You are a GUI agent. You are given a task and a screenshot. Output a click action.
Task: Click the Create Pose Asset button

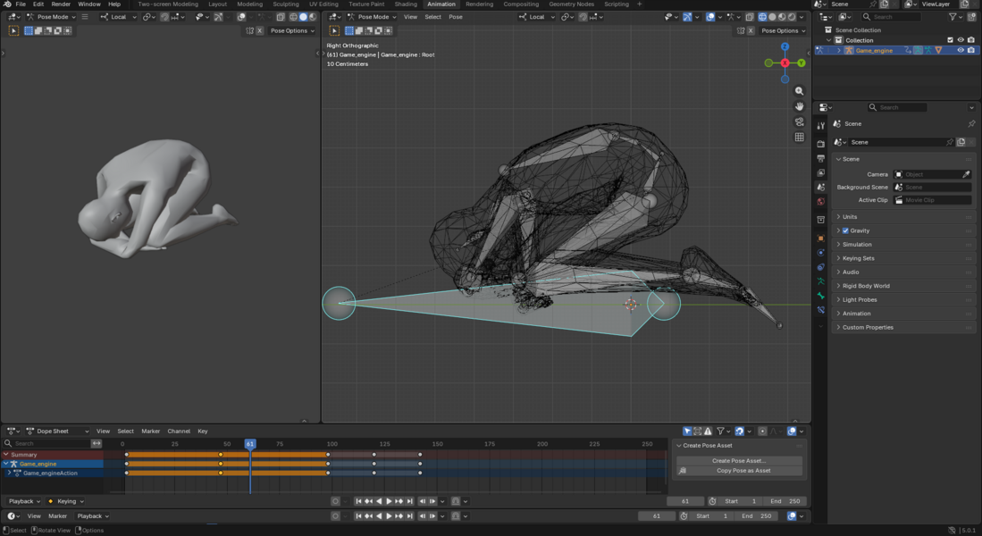[737, 462]
